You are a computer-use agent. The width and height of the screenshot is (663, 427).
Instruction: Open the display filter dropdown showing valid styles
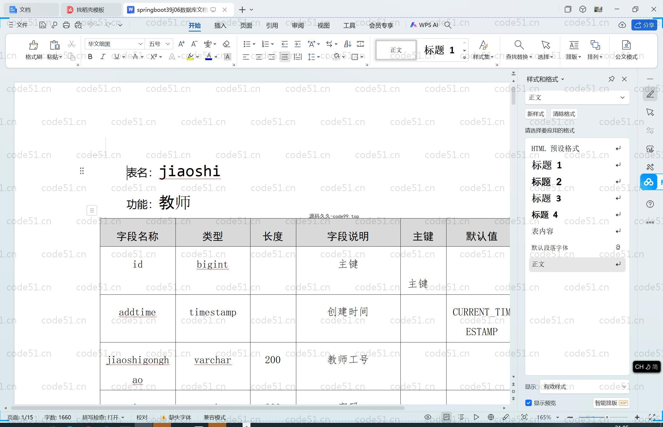584,387
